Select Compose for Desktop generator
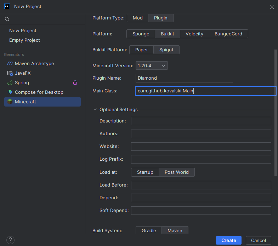Screen dimensions: 278x246 42,92
